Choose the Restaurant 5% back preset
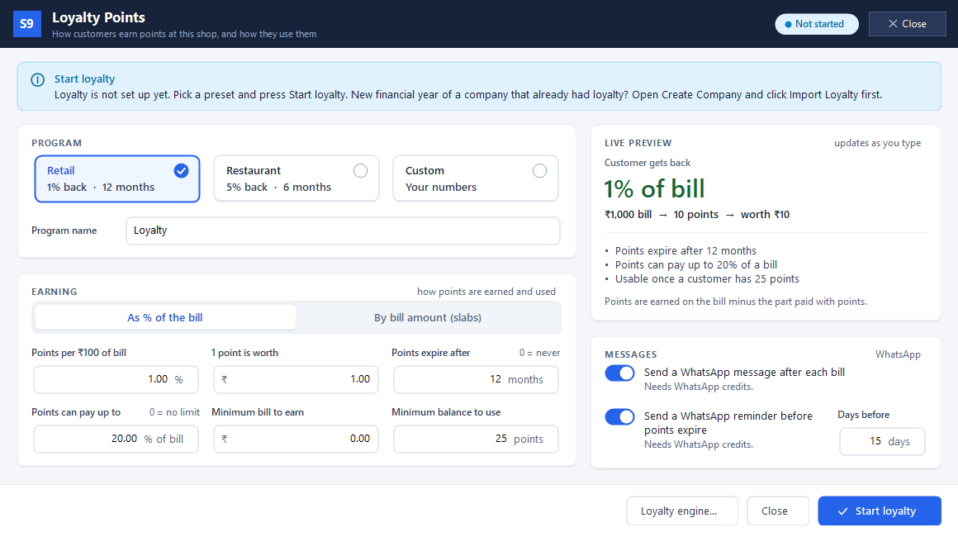The width and height of the screenshot is (958, 537). (x=296, y=178)
